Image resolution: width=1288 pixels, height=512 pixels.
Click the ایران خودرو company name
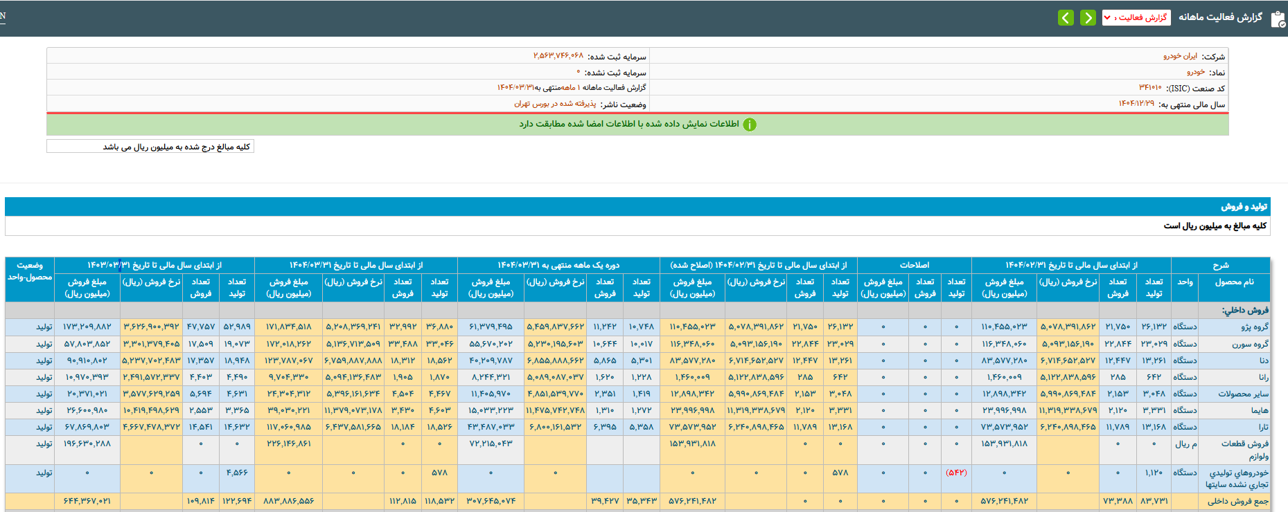click(x=1180, y=56)
